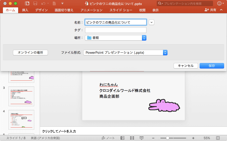
Task: Open the 画面切り替え tab
Action: (64, 10)
